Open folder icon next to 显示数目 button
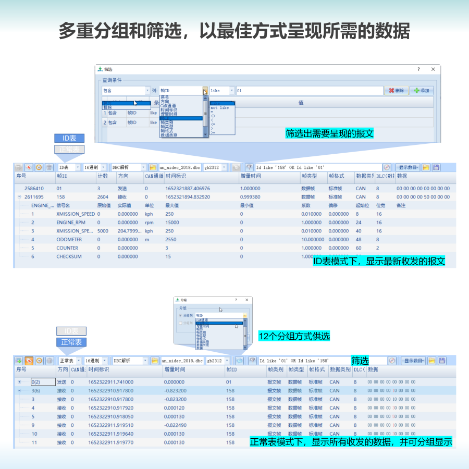Viewport: 469px width, 469px height. 426,167
